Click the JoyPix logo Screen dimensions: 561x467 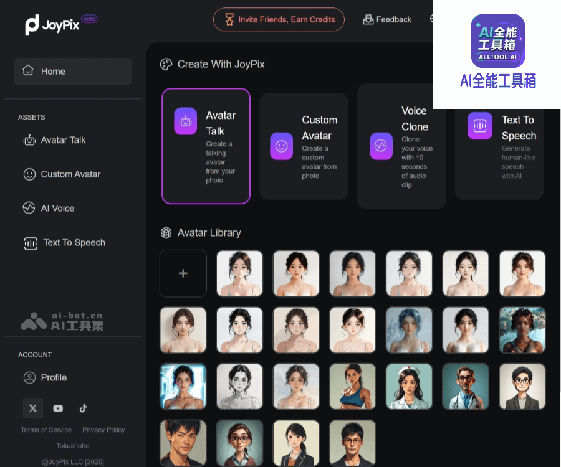coord(52,25)
